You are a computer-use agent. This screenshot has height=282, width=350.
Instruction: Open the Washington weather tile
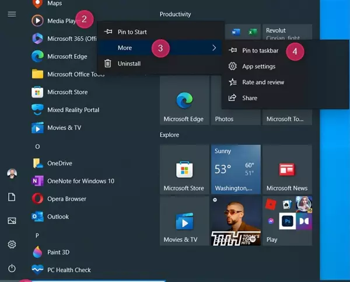point(236,169)
